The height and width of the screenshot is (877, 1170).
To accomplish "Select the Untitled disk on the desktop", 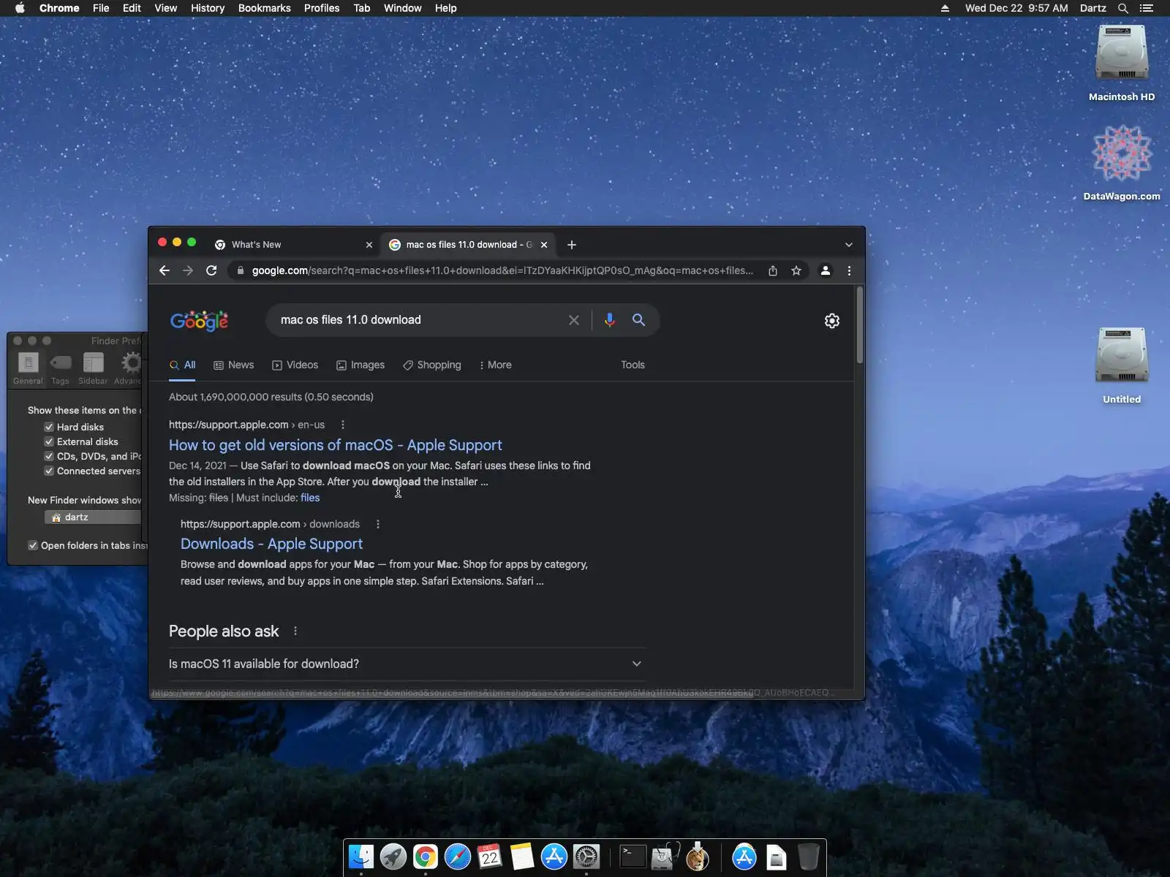I will pyautogui.click(x=1122, y=366).
